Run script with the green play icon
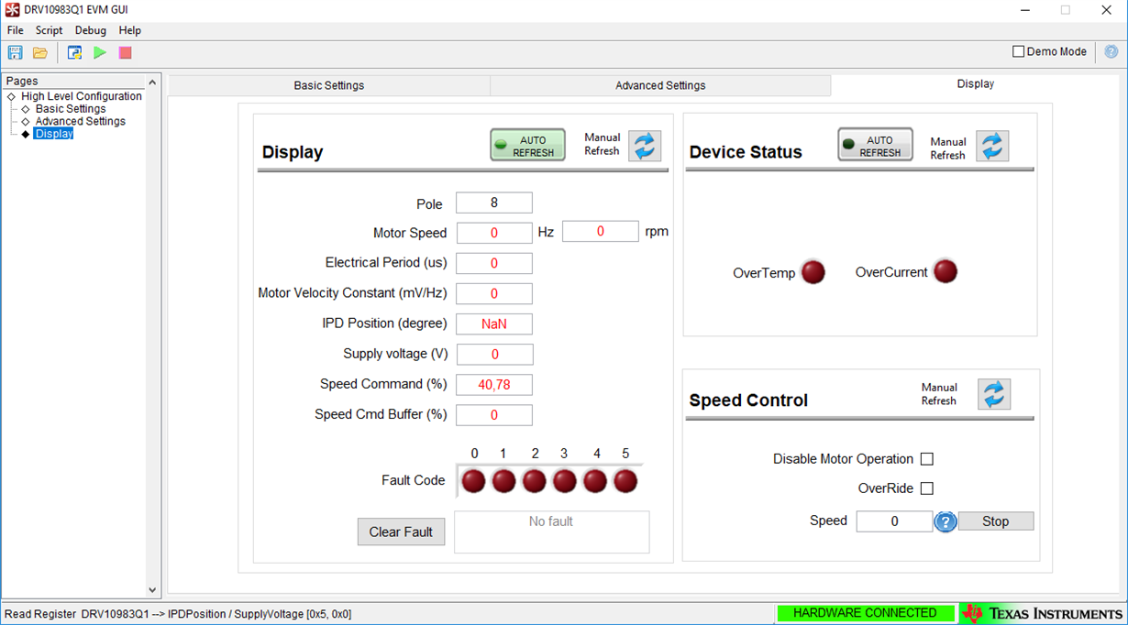The width and height of the screenshot is (1128, 625). coord(100,53)
